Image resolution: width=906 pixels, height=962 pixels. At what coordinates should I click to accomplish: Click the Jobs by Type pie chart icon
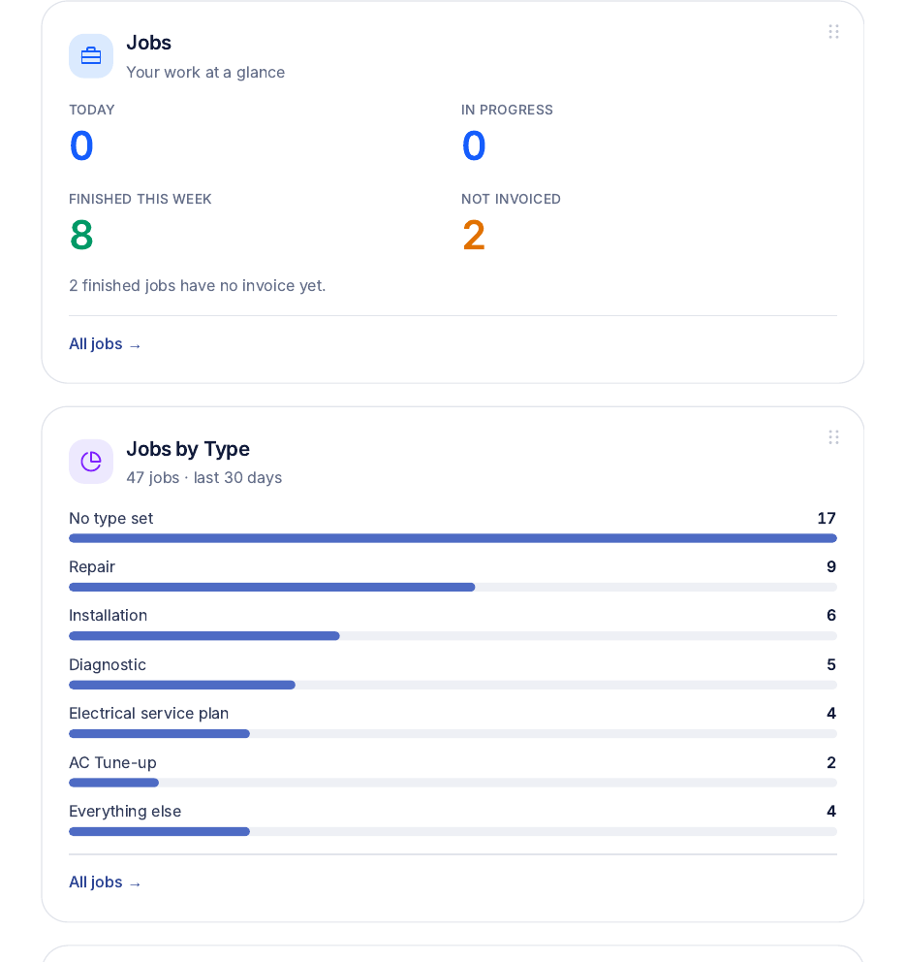click(91, 462)
